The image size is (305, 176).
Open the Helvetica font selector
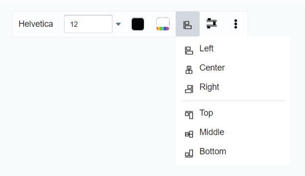(36, 24)
